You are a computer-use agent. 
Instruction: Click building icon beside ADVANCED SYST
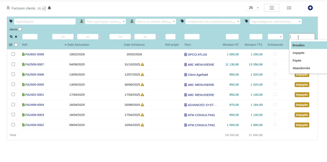[186, 105]
